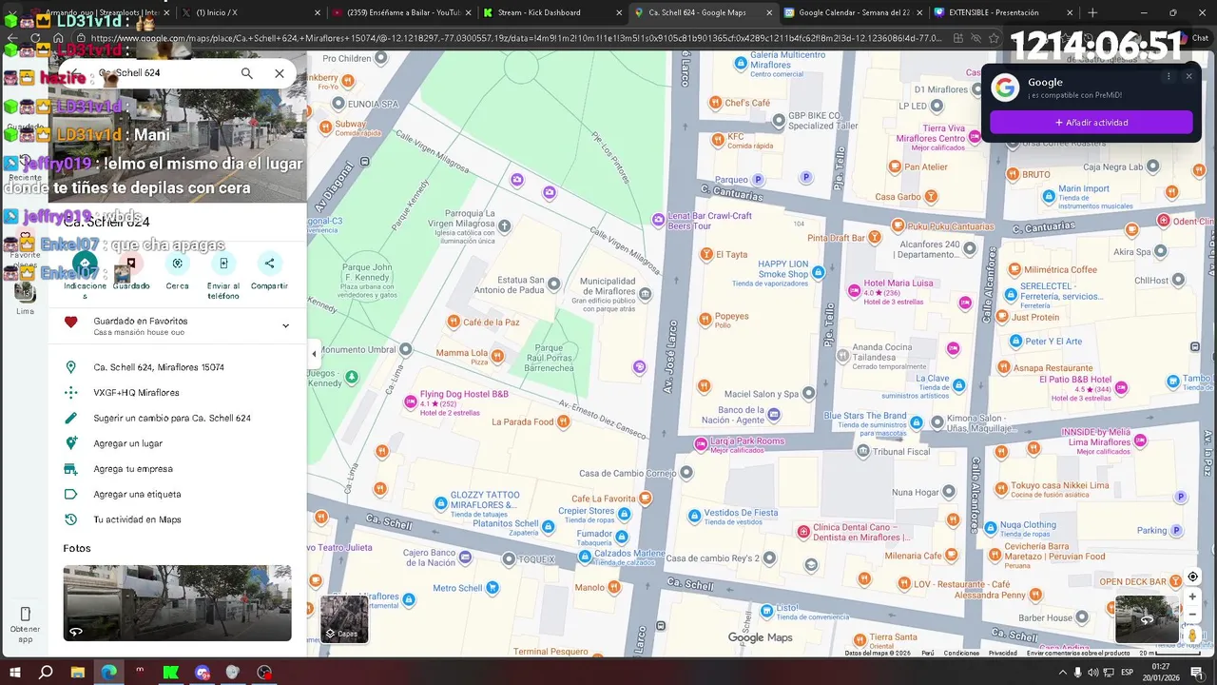Close the Google PreMiD popup
The width and height of the screenshot is (1217, 685).
click(1188, 76)
